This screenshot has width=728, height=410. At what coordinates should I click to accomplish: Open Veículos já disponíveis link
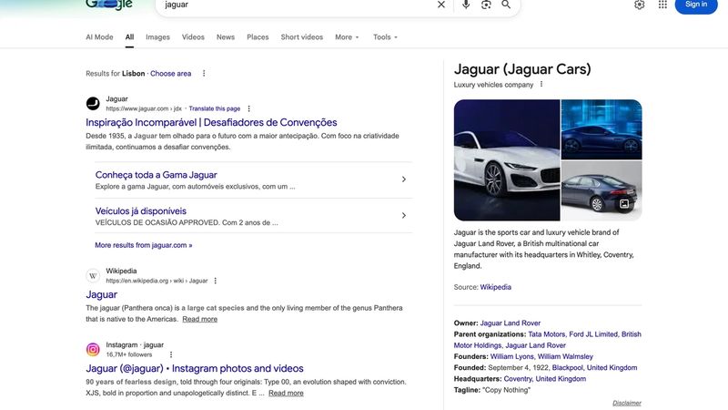pos(141,211)
